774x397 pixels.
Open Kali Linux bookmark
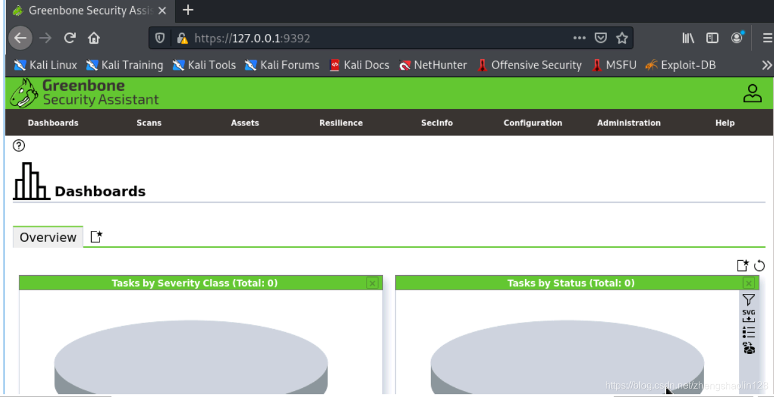pyautogui.click(x=46, y=65)
